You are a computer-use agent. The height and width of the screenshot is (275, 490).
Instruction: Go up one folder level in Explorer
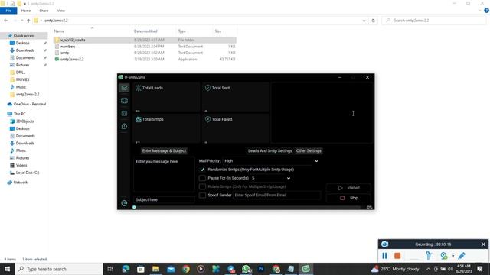28,21
